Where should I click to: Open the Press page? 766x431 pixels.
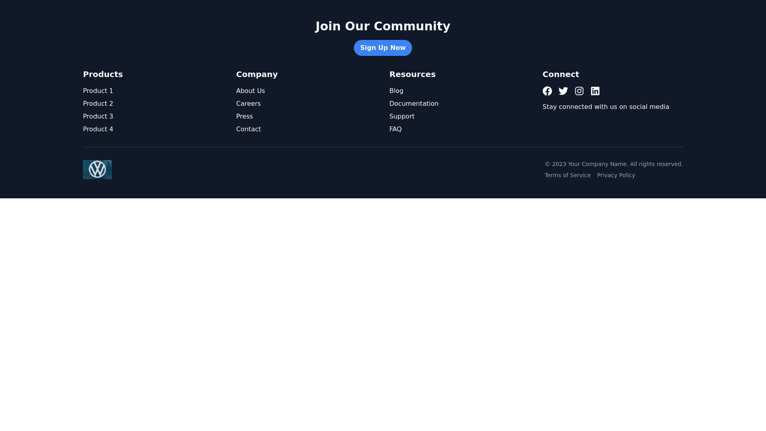pyautogui.click(x=244, y=116)
